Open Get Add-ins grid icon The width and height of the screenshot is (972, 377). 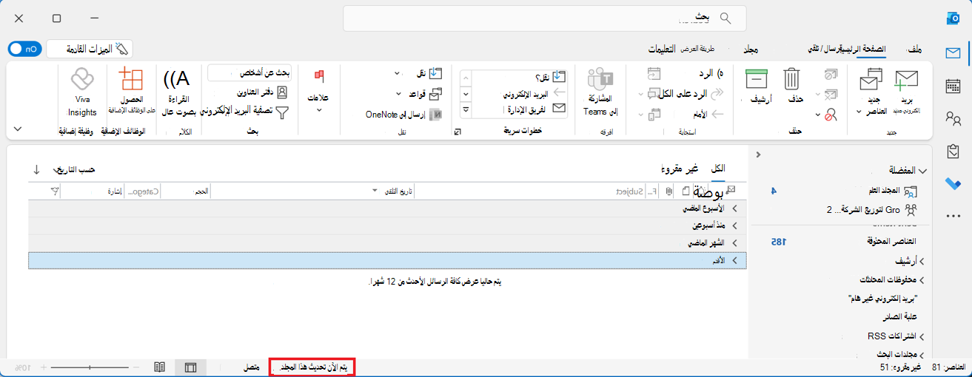click(131, 79)
